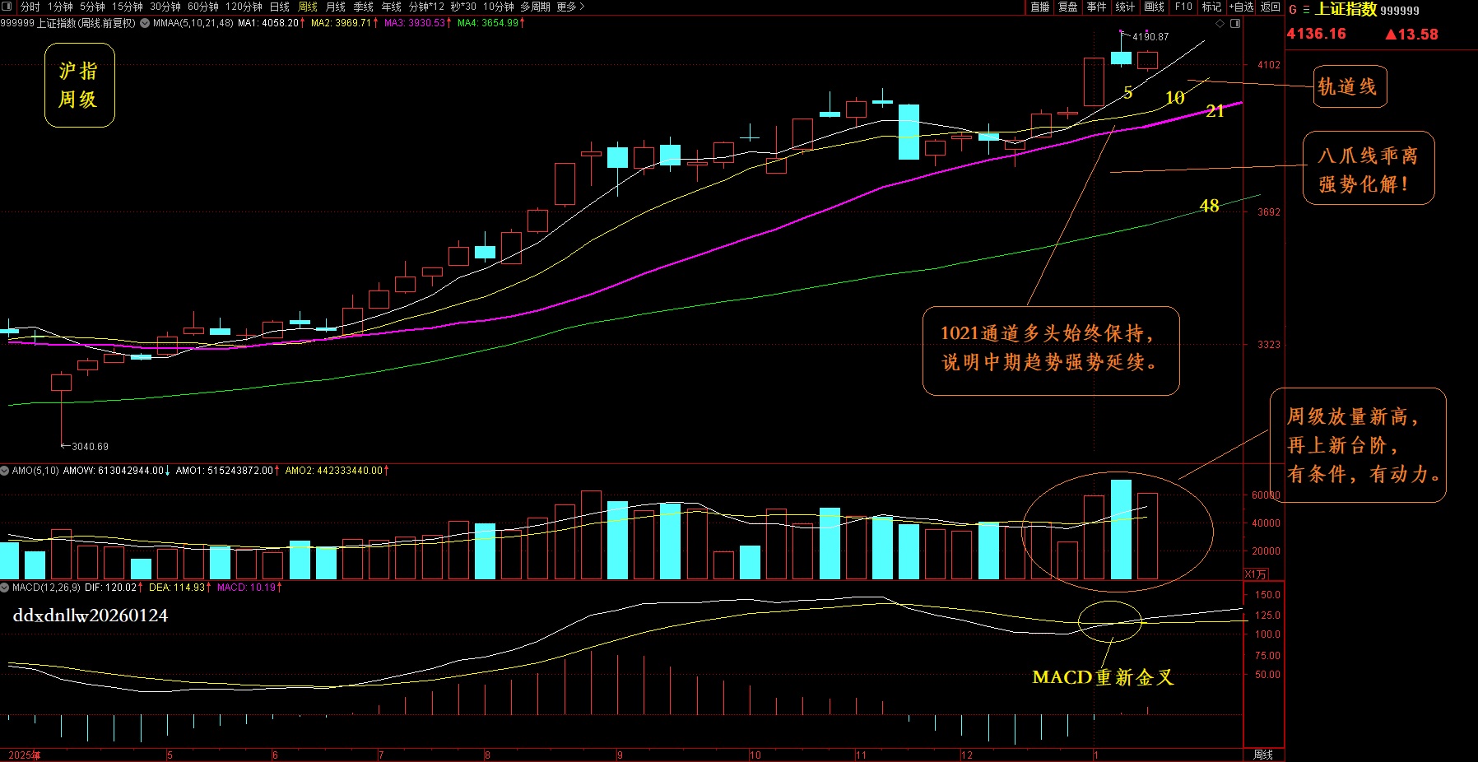Image resolution: width=1478 pixels, height=762 pixels.
Task: Switch to the 日线 daily chart
Action: 280,7
